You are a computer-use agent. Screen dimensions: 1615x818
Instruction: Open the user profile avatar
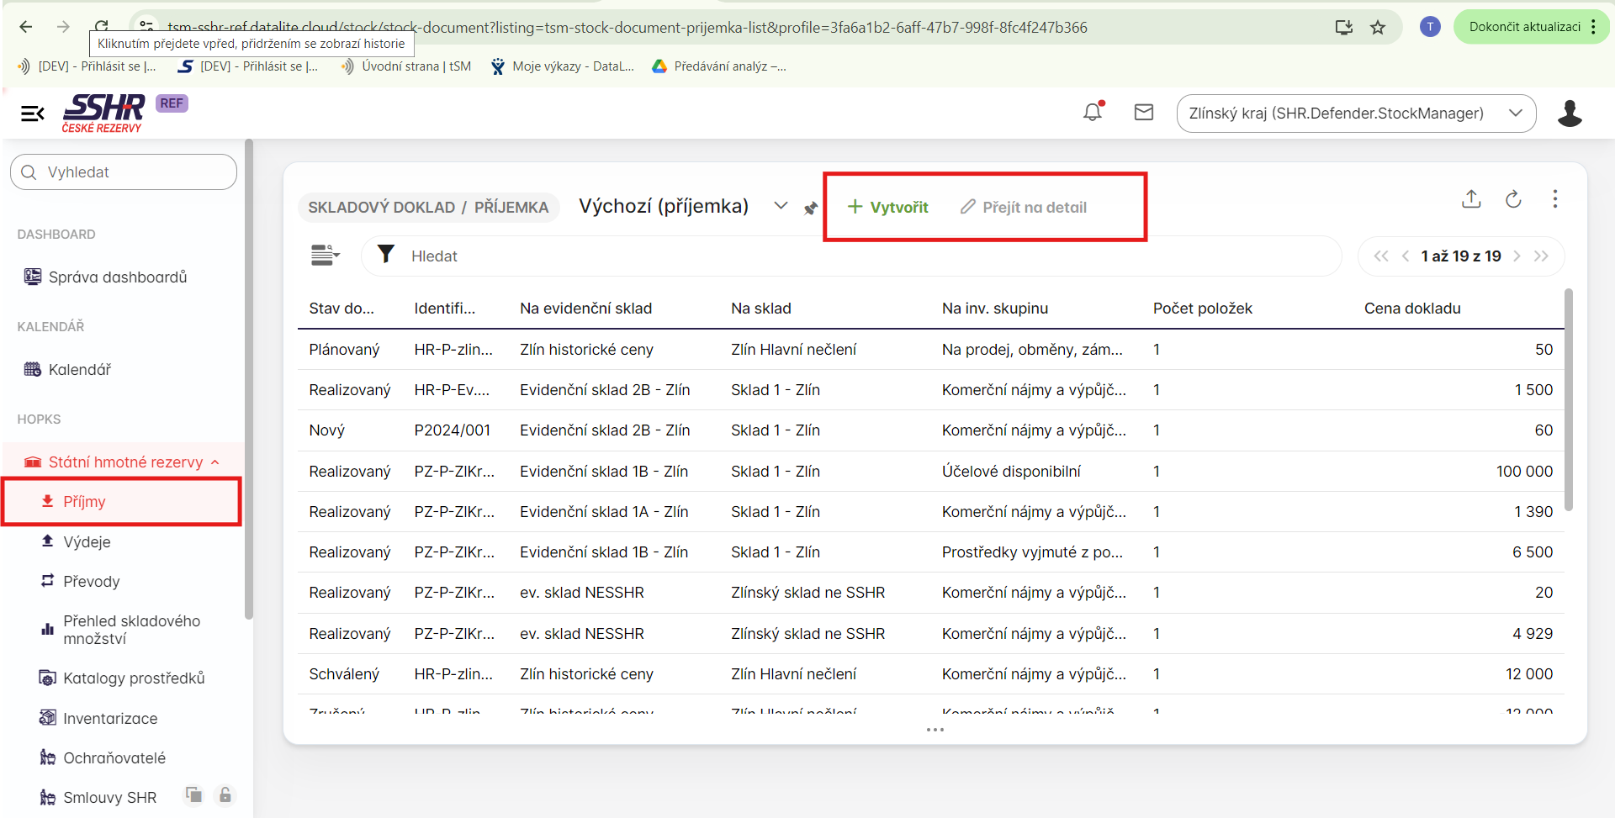pos(1569,113)
